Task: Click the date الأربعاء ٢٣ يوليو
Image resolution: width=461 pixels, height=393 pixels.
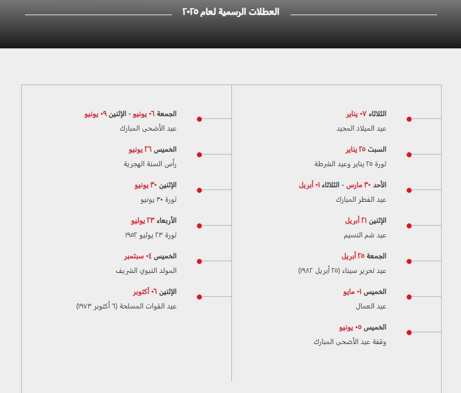Action: tap(154, 220)
